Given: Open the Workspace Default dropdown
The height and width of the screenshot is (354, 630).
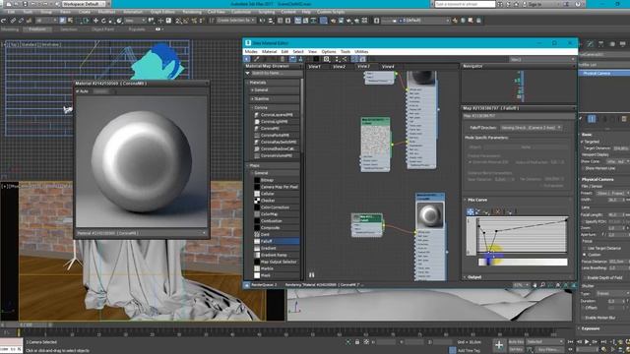Looking at the screenshot, I should [x=86, y=4].
